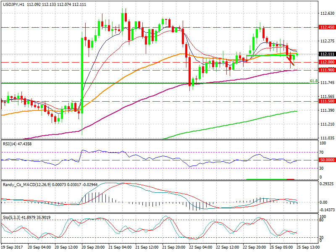Select the 111.035 value on the price axis

click(x=326, y=138)
